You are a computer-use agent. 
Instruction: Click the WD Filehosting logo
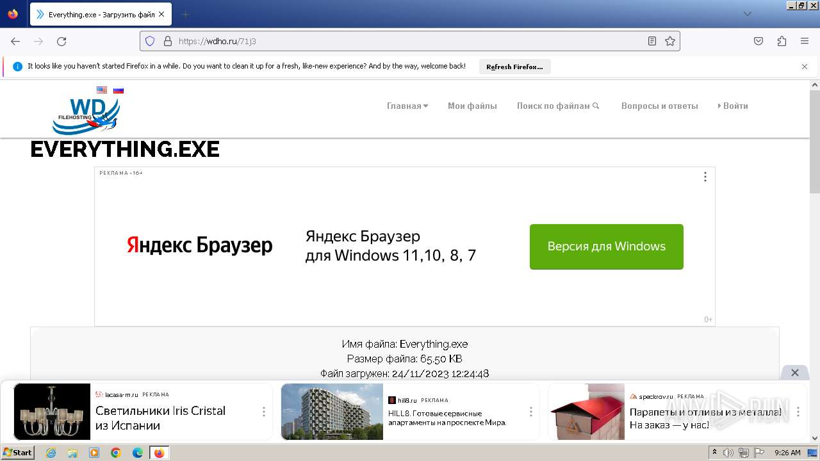[x=86, y=115]
